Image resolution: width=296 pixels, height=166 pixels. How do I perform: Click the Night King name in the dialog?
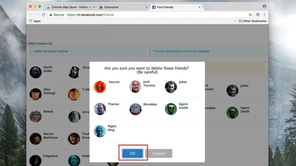[112, 128]
